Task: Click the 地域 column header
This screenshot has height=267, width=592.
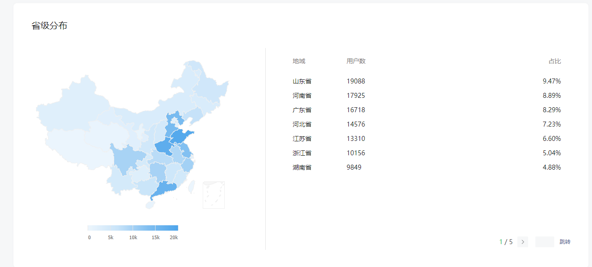Action: click(x=299, y=61)
